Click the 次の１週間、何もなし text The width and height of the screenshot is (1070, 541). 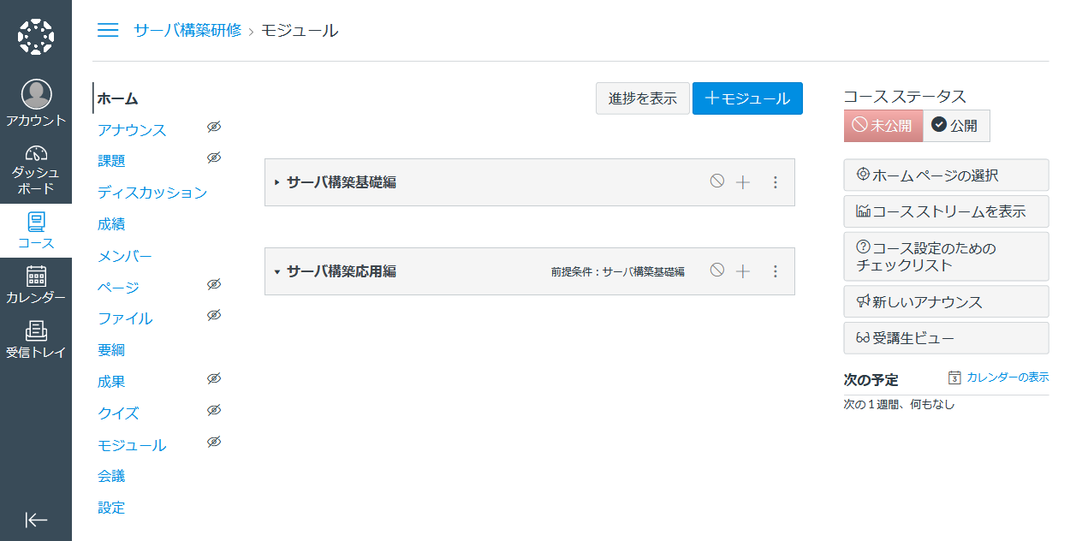coord(899,404)
